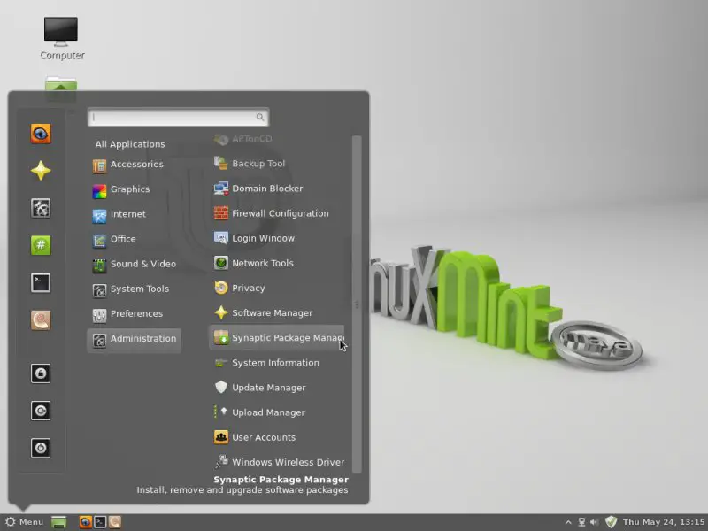Click the magnifier icon in search box
The image size is (708, 531).
click(260, 118)
